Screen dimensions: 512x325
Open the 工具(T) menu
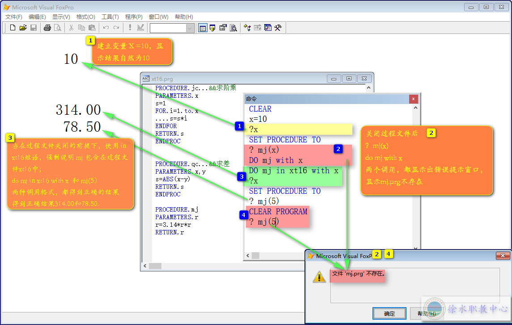[110, 17]
